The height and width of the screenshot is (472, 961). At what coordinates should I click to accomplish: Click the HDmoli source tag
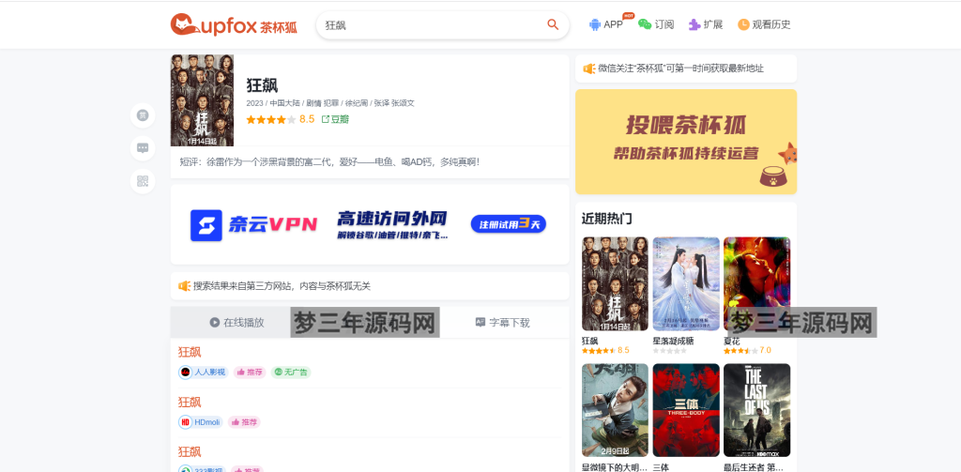(201, 422)
